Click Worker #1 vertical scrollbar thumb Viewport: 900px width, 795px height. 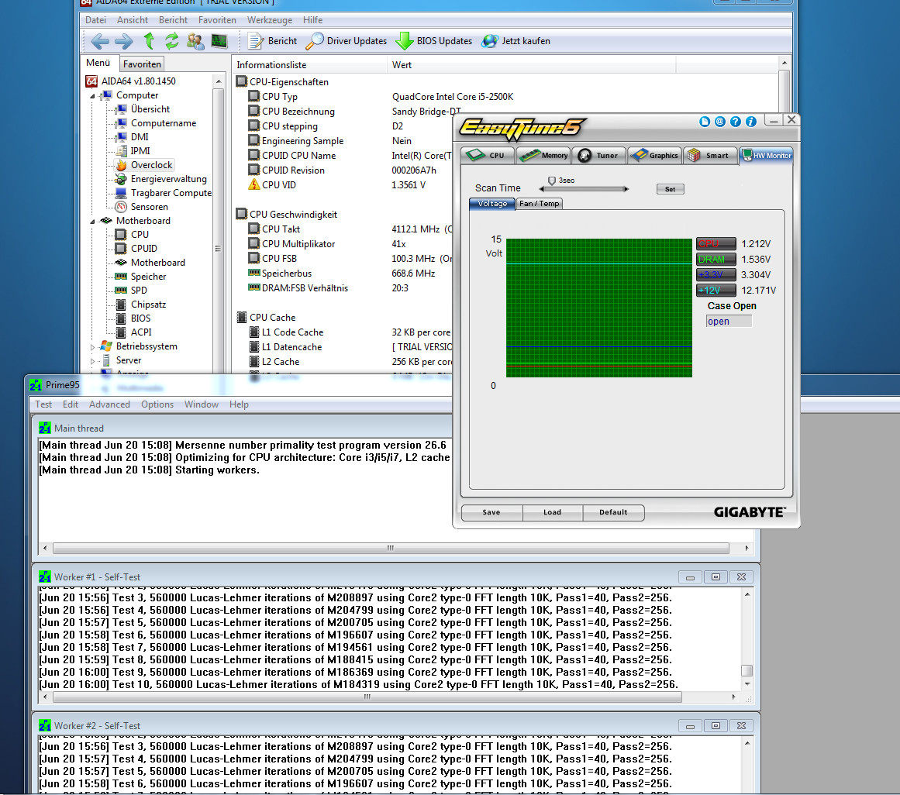747,670
